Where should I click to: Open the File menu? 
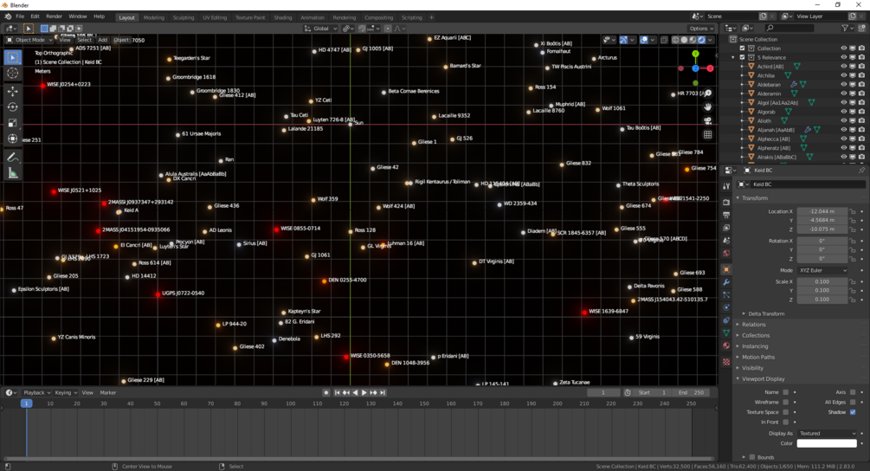(20, 16)
